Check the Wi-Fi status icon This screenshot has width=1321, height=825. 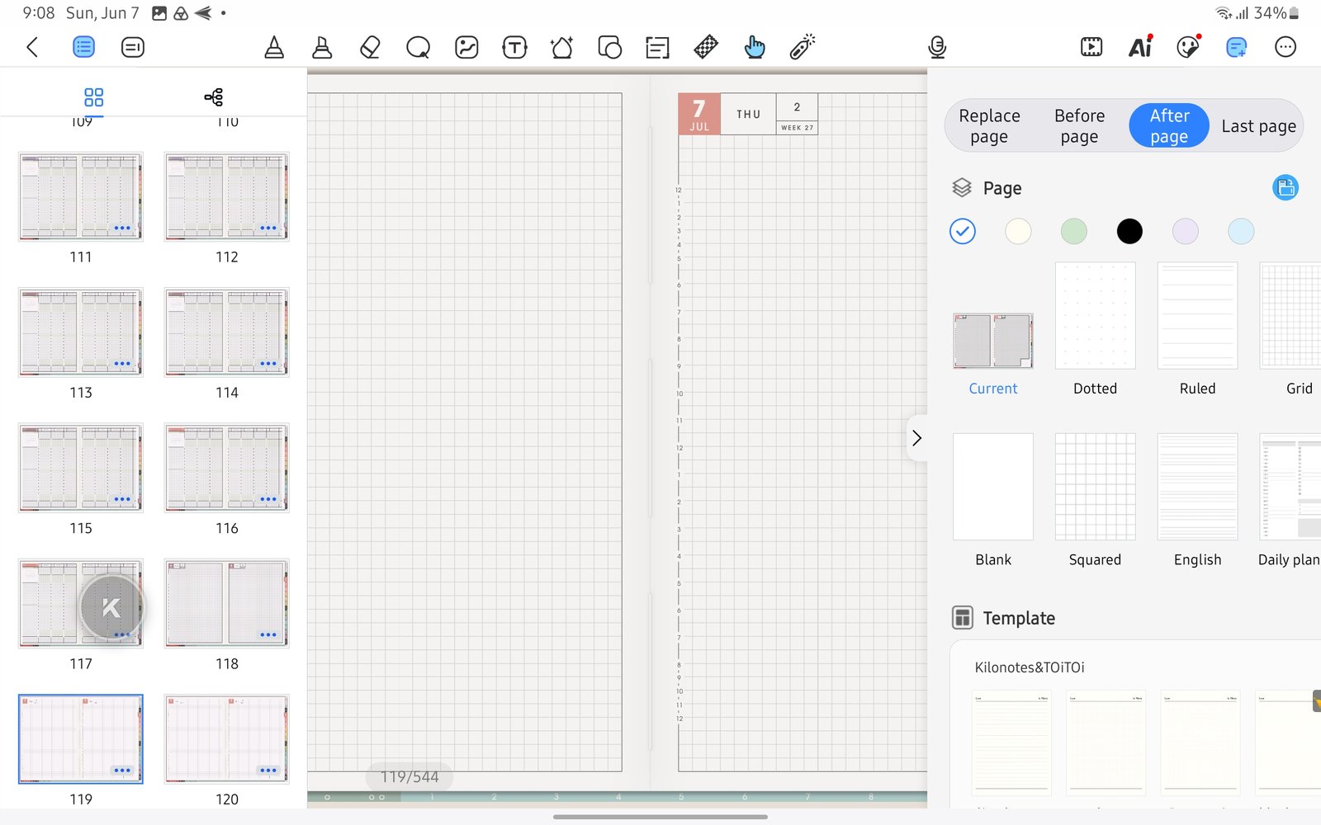tap(1223, 13)
